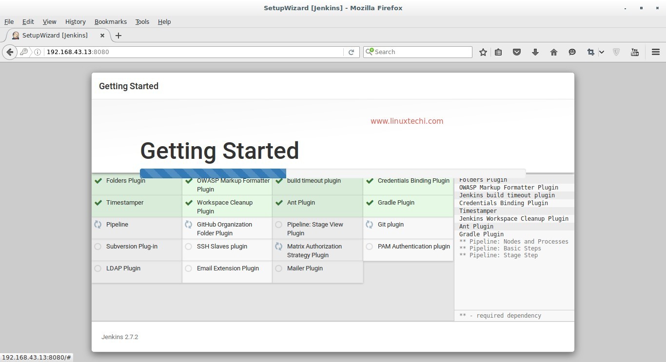Click the blue installation progress bar

(x=213, y=172)
